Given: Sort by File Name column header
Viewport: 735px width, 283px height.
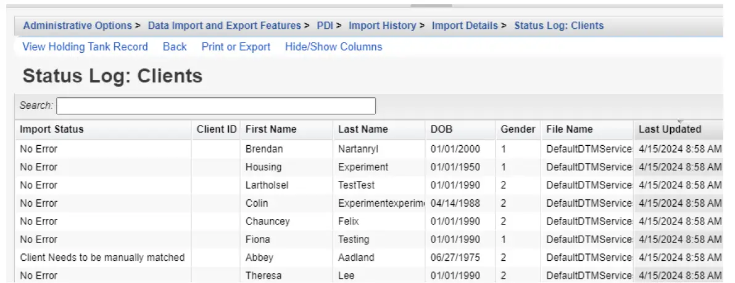Looking at the screenshot, I should (588, 129).
